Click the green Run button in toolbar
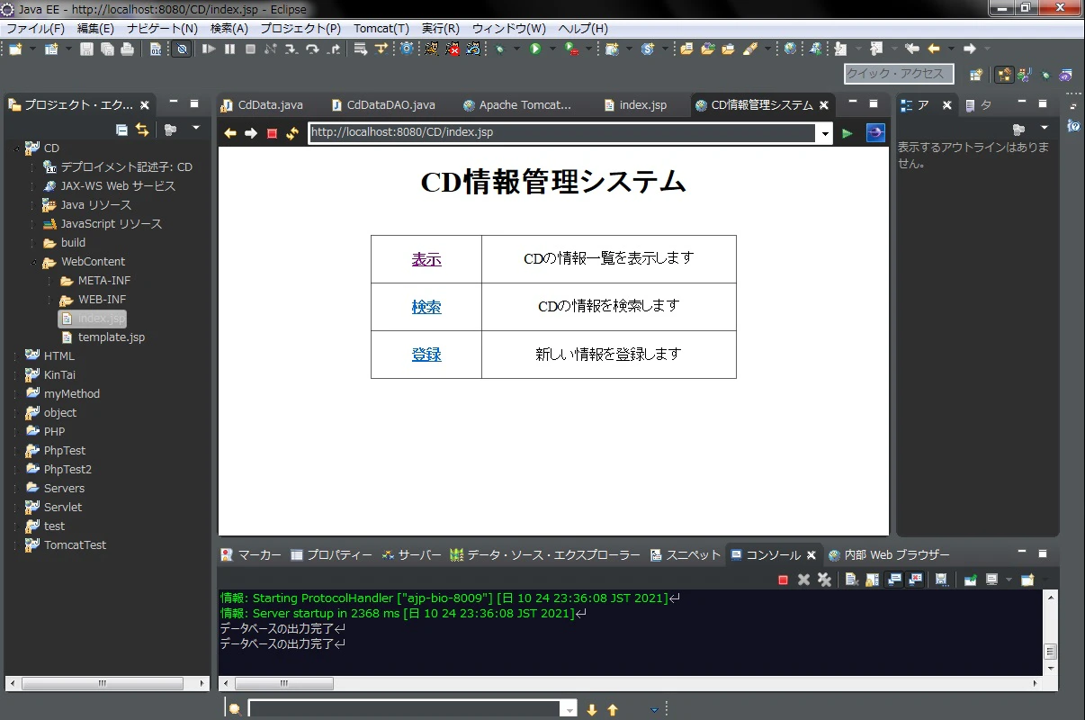This screenshot has width=1085, height=720. pos(535,49)
